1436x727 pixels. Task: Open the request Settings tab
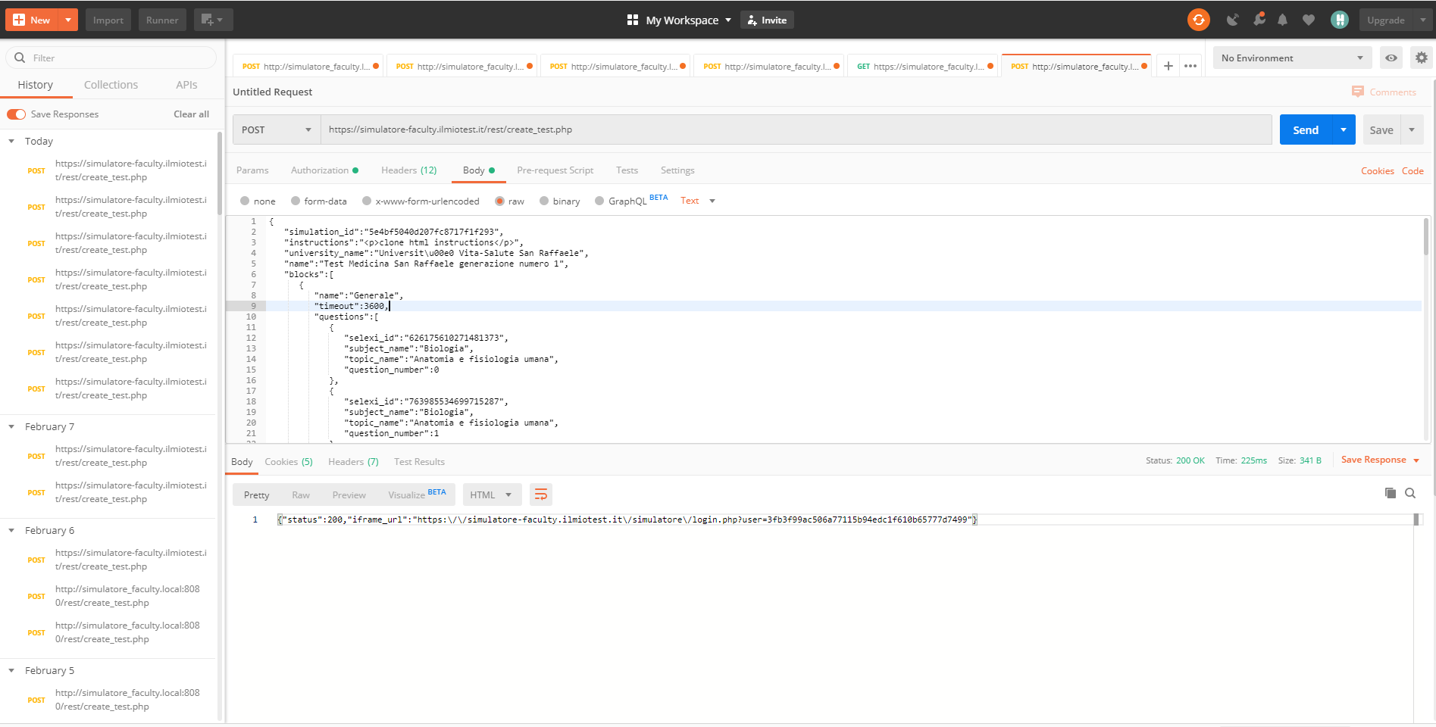[x=677, y=170]
